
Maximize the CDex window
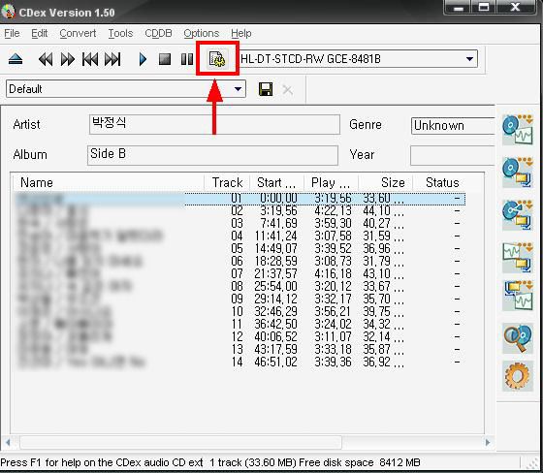pyautogui.click(x=484, y=8)
